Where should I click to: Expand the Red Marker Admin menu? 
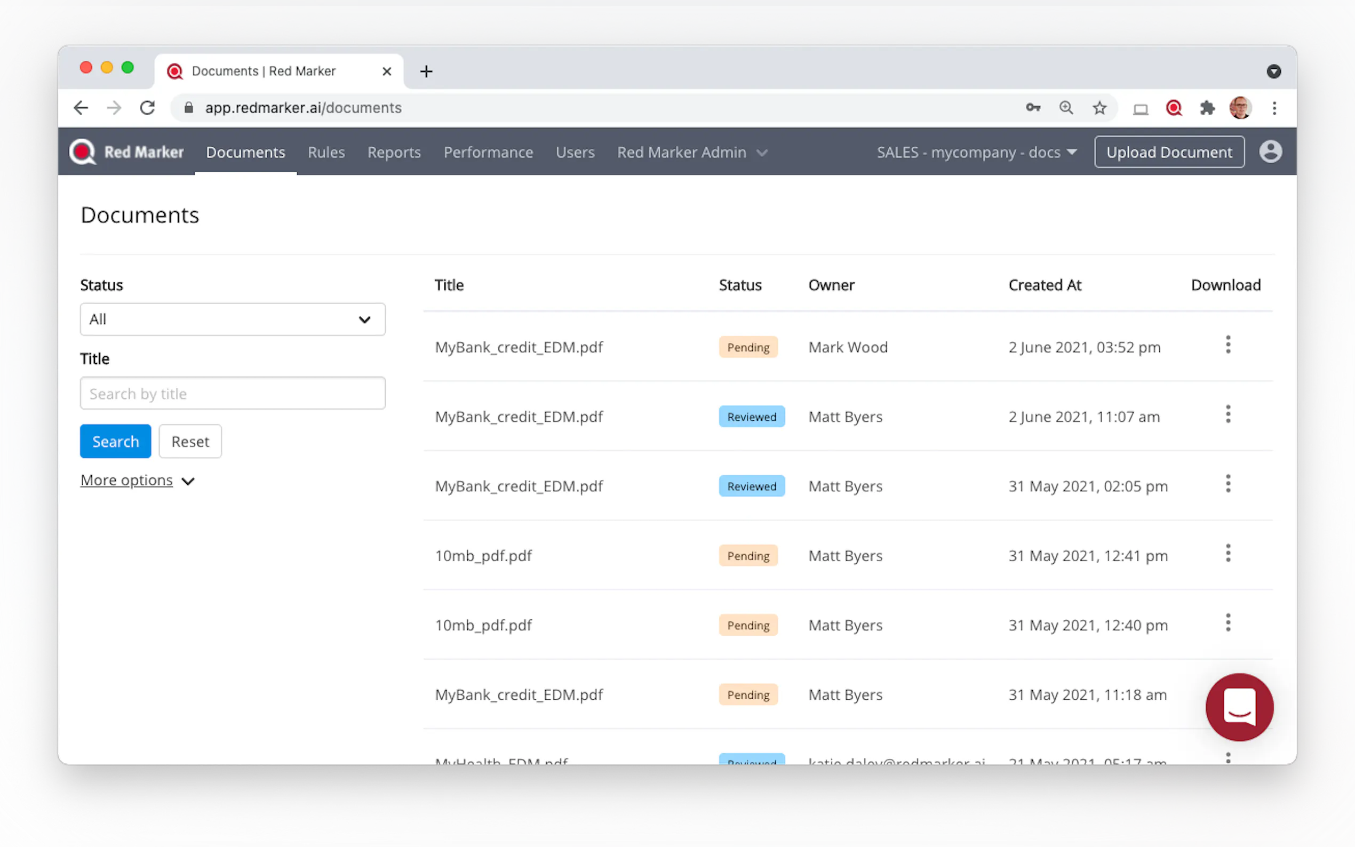point(691,153)
